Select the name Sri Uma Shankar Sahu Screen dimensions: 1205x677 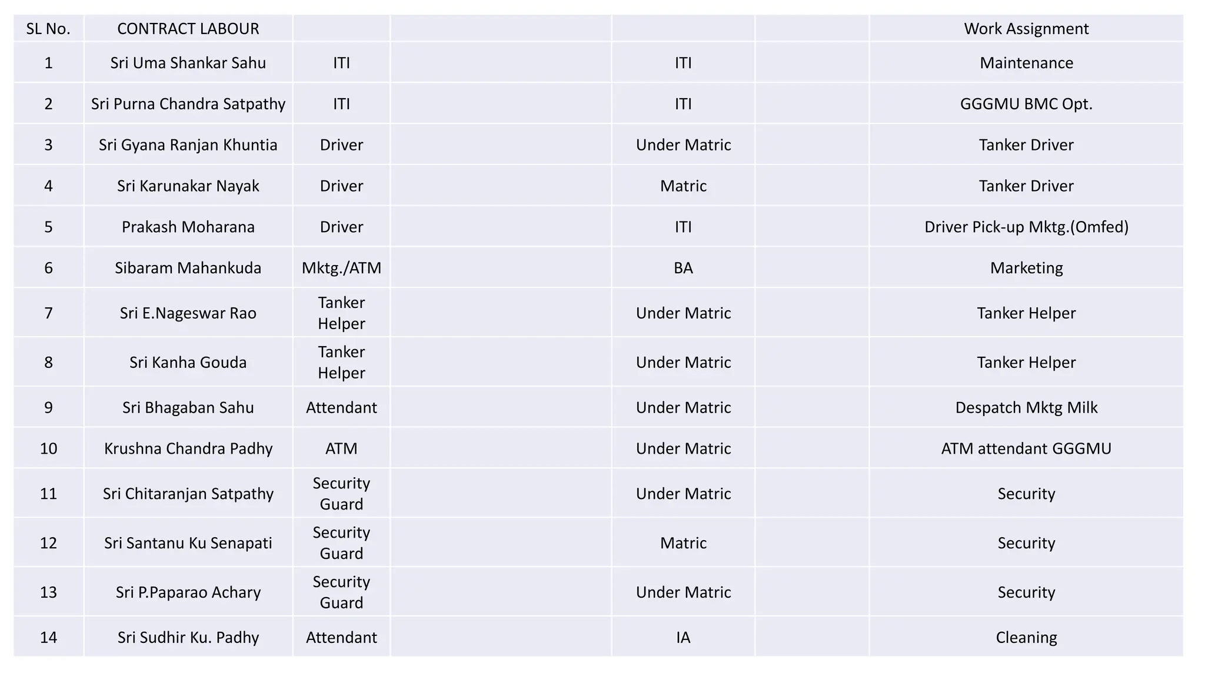click(188, 62)
